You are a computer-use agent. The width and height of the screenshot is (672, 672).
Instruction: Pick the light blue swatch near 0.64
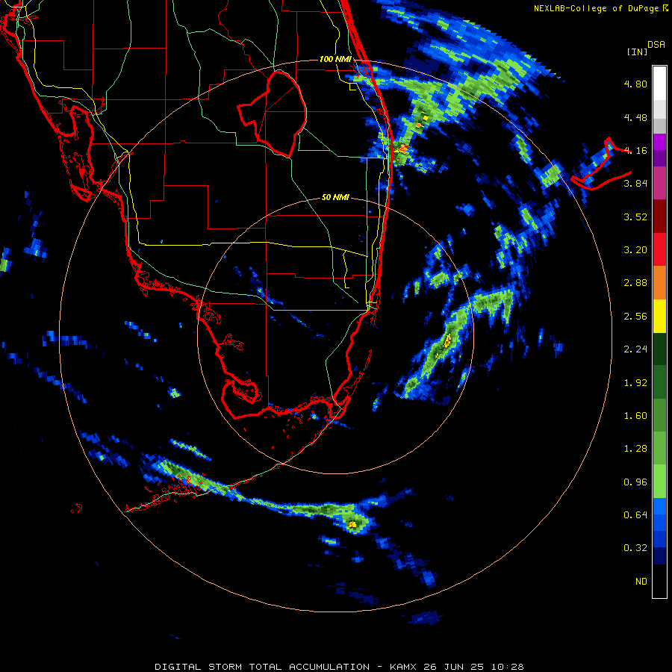(x=659, y=506)
